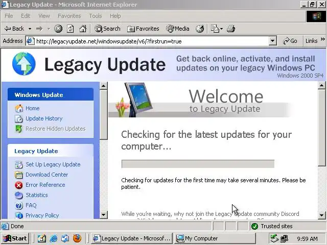Image resolution: width=327 pixels, height=245 pixels.
Task: Click the sidebar scroll down arrow
Action: (x=104, y=214)
